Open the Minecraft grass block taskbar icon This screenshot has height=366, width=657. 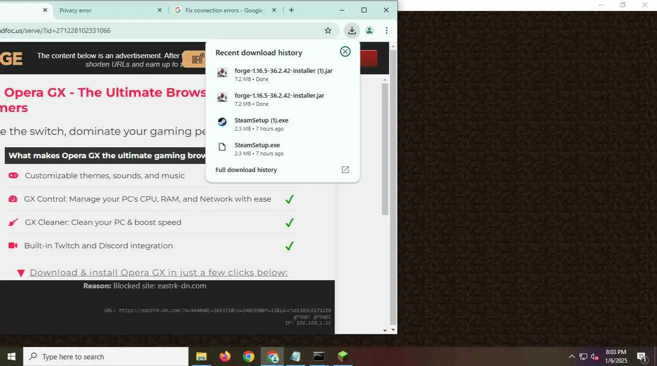click(342, 356)
